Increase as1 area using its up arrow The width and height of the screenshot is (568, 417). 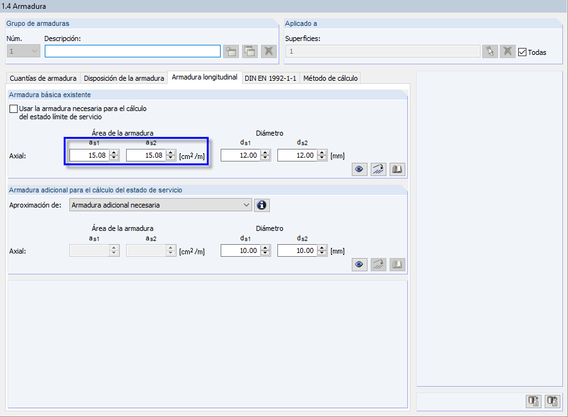coord(113,152)
